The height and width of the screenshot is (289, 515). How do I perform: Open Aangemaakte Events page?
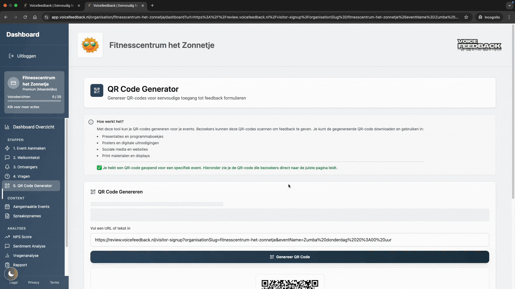31,207
